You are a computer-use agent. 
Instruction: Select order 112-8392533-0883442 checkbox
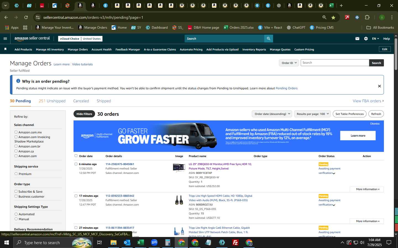[76, 196]
